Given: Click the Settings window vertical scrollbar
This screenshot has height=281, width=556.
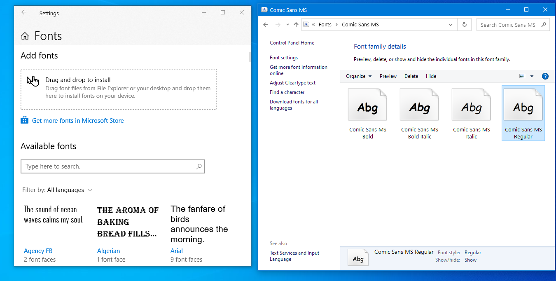Looking at the screenshot, I should tap(250, 56).
